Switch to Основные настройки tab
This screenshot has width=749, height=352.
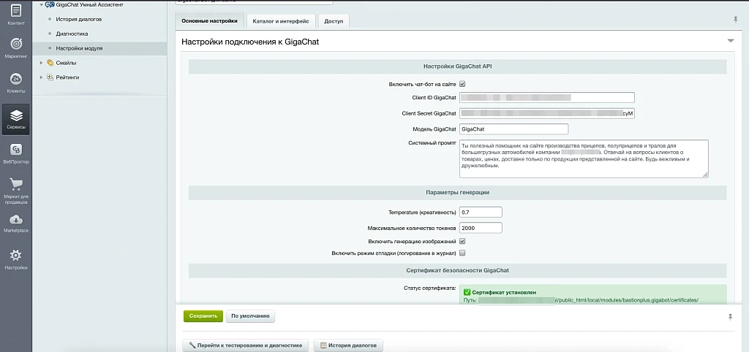point(209,21)
